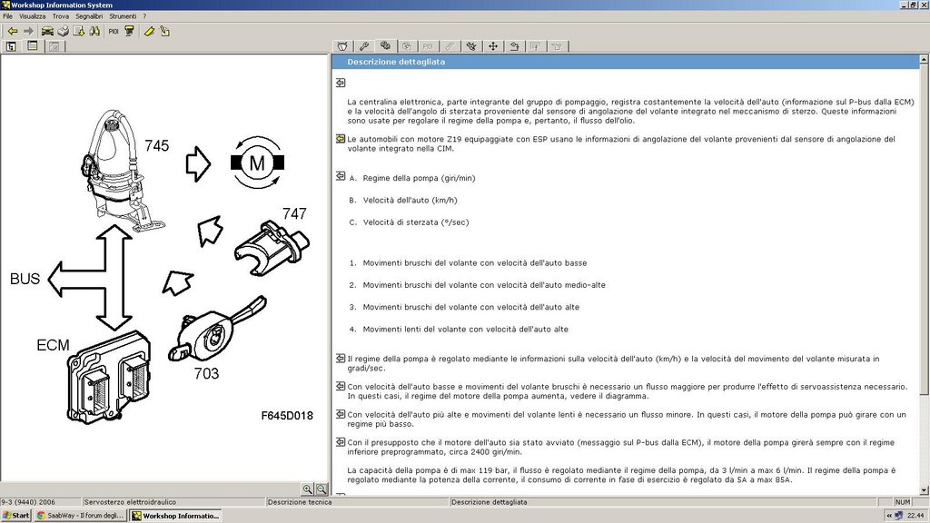
Task: Open the crossed tools tab
Action: (x=471, y=46)
